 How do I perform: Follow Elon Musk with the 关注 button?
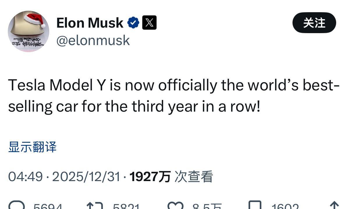pyautogui.click(x=314, y=22)
